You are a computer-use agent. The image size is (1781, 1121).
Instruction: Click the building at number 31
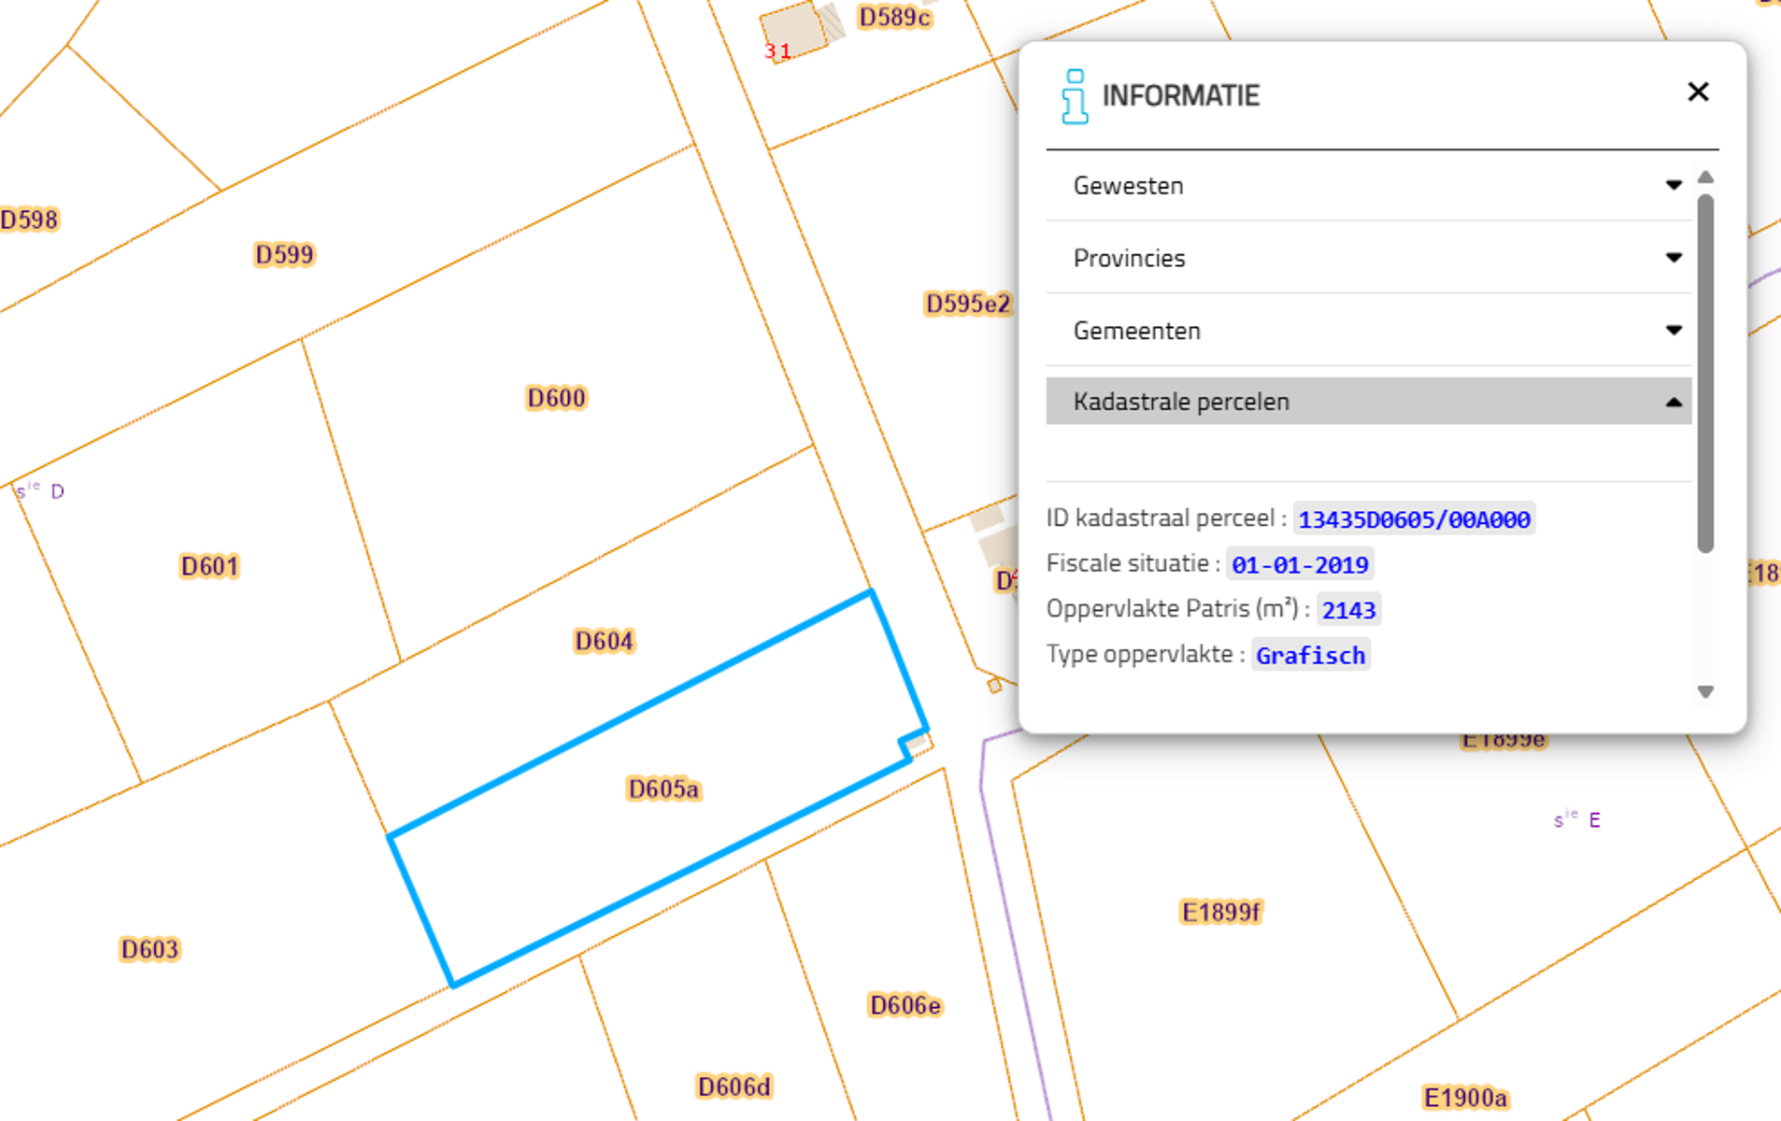tap(792, 32)
